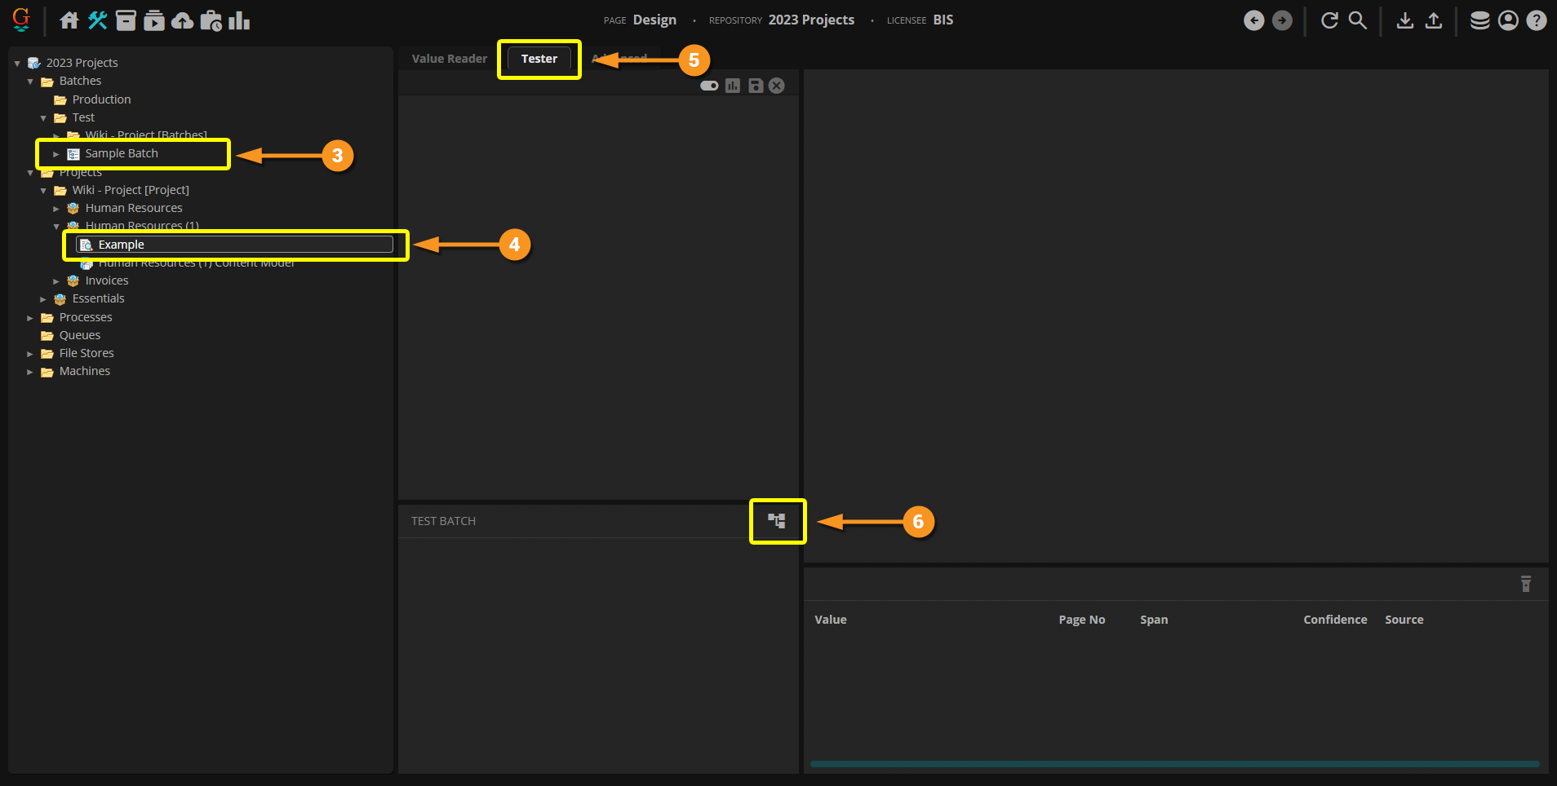Click the download icon in top bar
The width and height of the screenshot is (1557, 786).
click(1404, 20)
